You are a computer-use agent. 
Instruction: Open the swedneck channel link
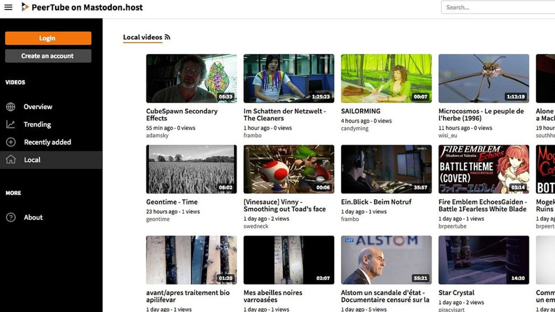[256, 226]
